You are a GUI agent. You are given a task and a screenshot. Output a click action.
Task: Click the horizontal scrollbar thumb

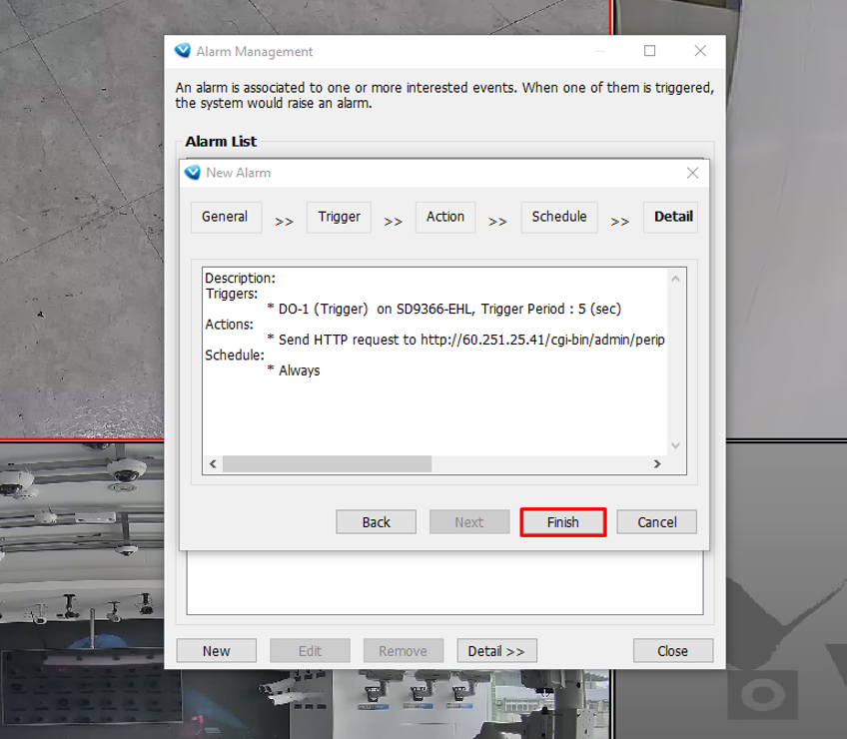click(327, 464)
